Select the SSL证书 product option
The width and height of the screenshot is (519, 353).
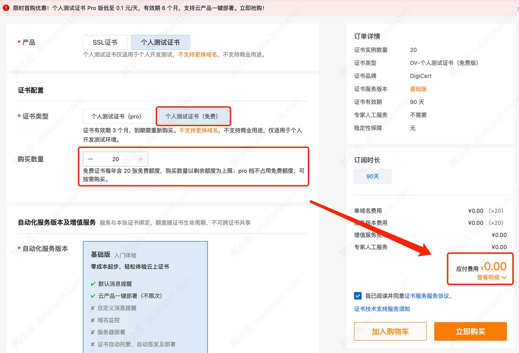pos(105,43)
